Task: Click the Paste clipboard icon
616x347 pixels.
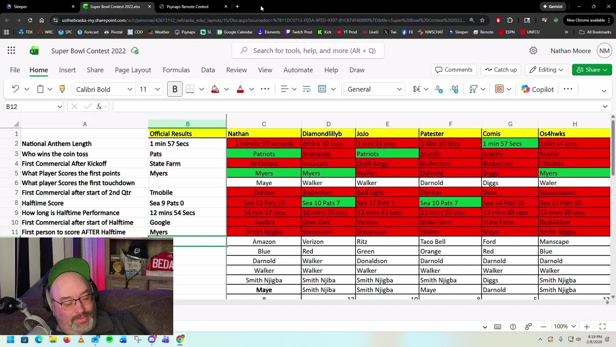Action: coord(40,89)
